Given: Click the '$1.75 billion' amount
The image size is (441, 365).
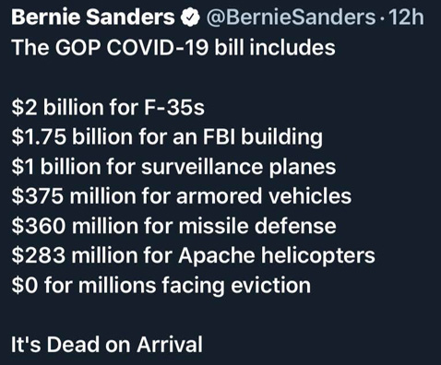Looking at the screenshot, I should click(x=72, y=136).
